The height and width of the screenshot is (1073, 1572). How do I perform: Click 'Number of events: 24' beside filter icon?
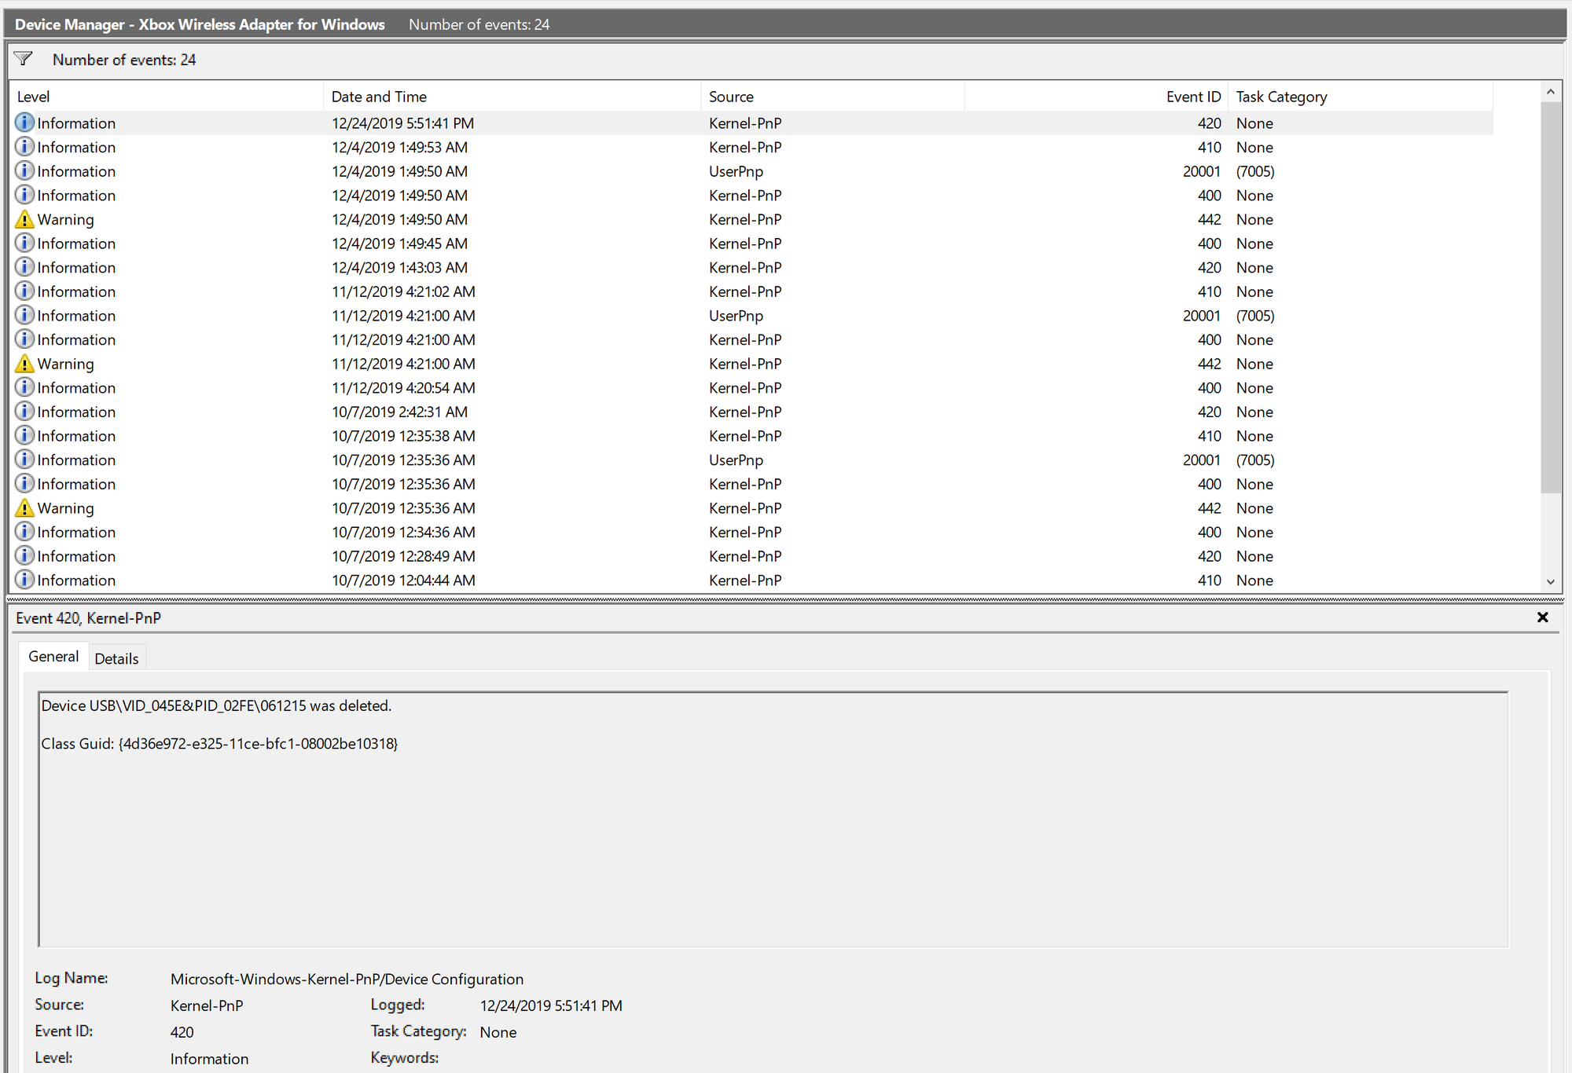point(124,60)
